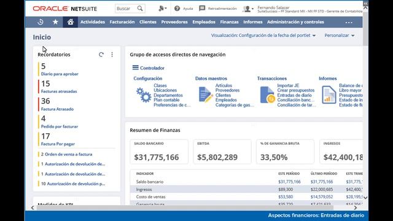Open the Facturación menu
Viewport: 393px width, 221px height.
tap(122, 22)
